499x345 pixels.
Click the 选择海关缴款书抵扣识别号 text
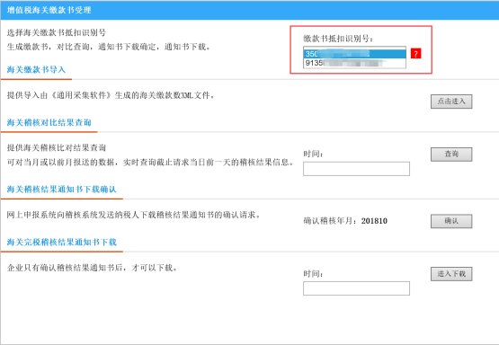(57, 32)
